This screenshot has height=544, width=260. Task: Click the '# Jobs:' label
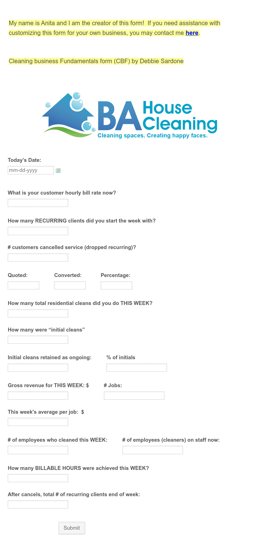click(113, 385)
